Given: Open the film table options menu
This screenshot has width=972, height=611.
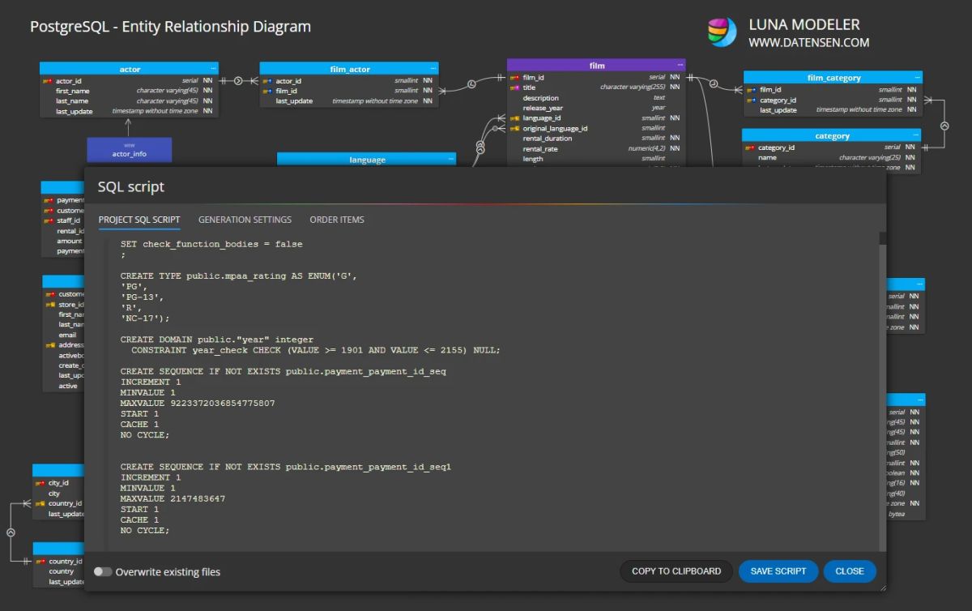Looking at the screenshot, I should tap(680, 66).
